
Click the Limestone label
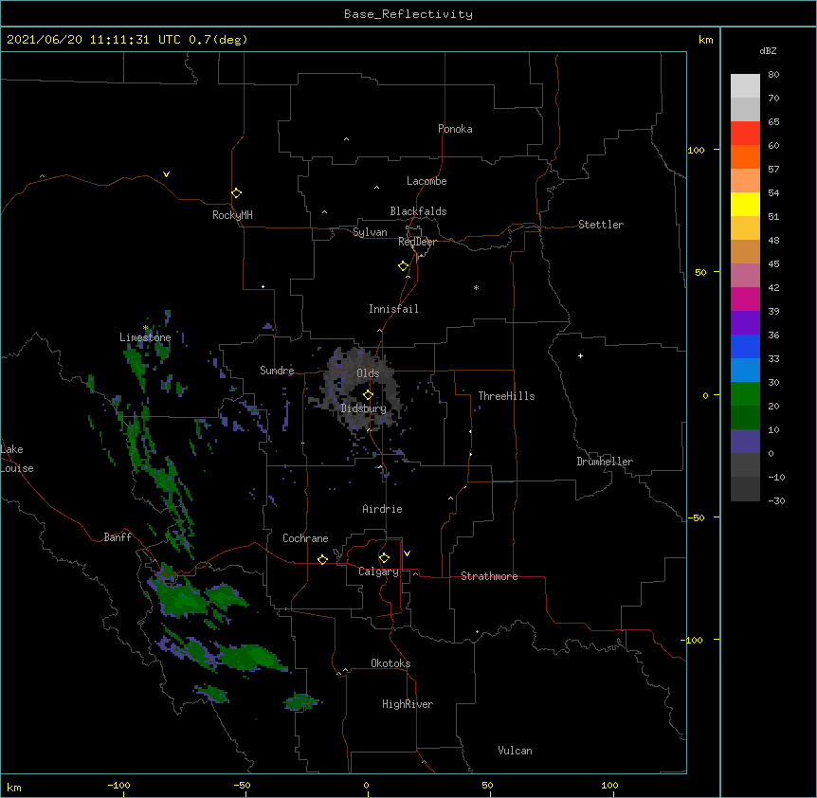[145, 337]
